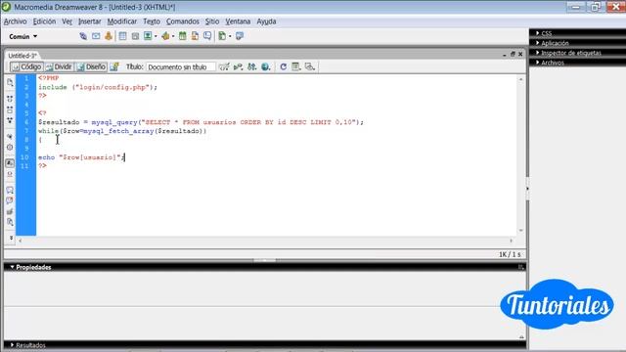Collapse the full tag in coding toolbar
626x352 pixels.
click(x=10, y=99)
